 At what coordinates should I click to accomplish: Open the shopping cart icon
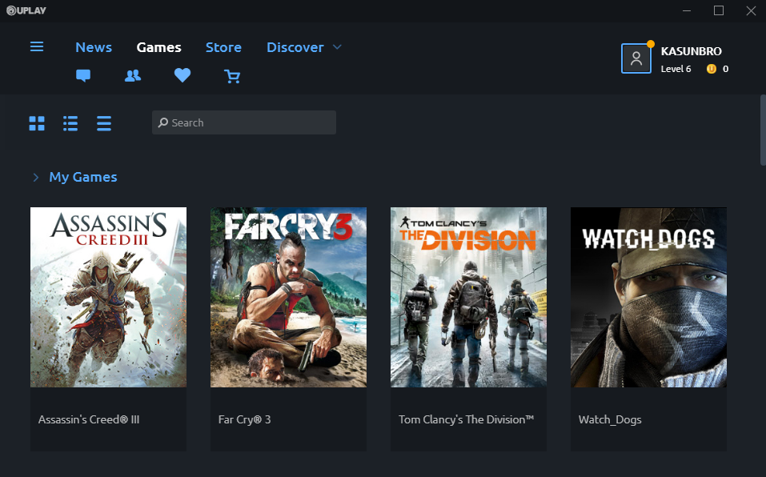coord(232,76)
